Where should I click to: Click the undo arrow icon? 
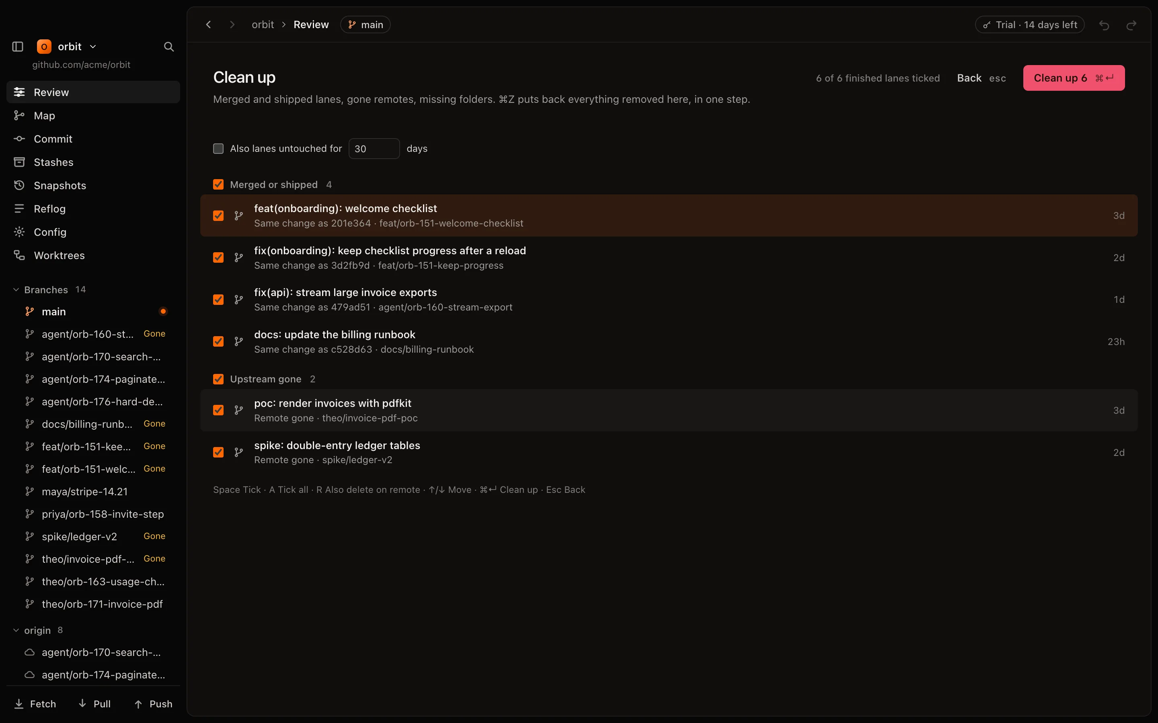(x=1105, y=25)
